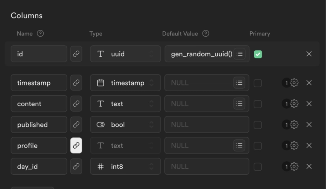The height and width of the screenshot is (189, 326).
Task: Click help icon beside Default Value header
Action: [206, 33]
